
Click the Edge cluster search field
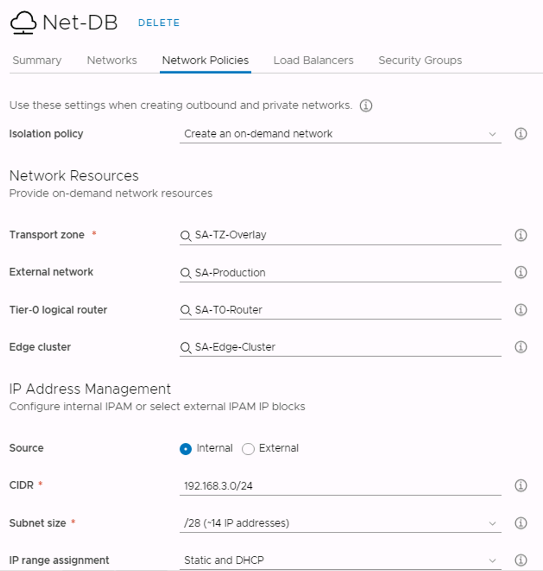[340, 347]
